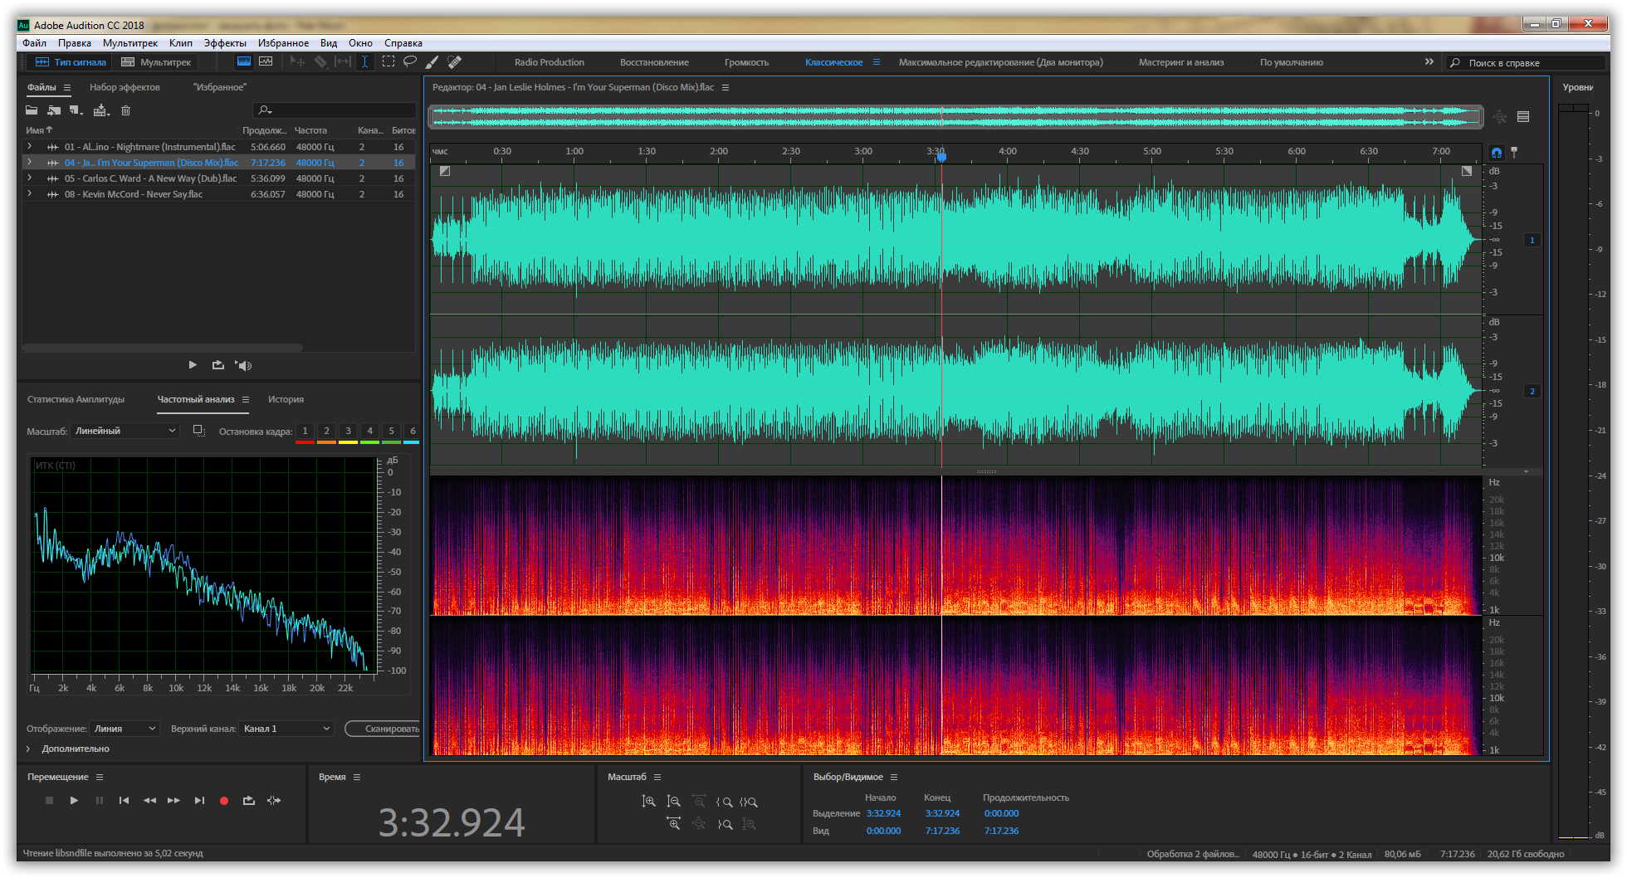Open the new file dropdown icon

tap(76, 110)
